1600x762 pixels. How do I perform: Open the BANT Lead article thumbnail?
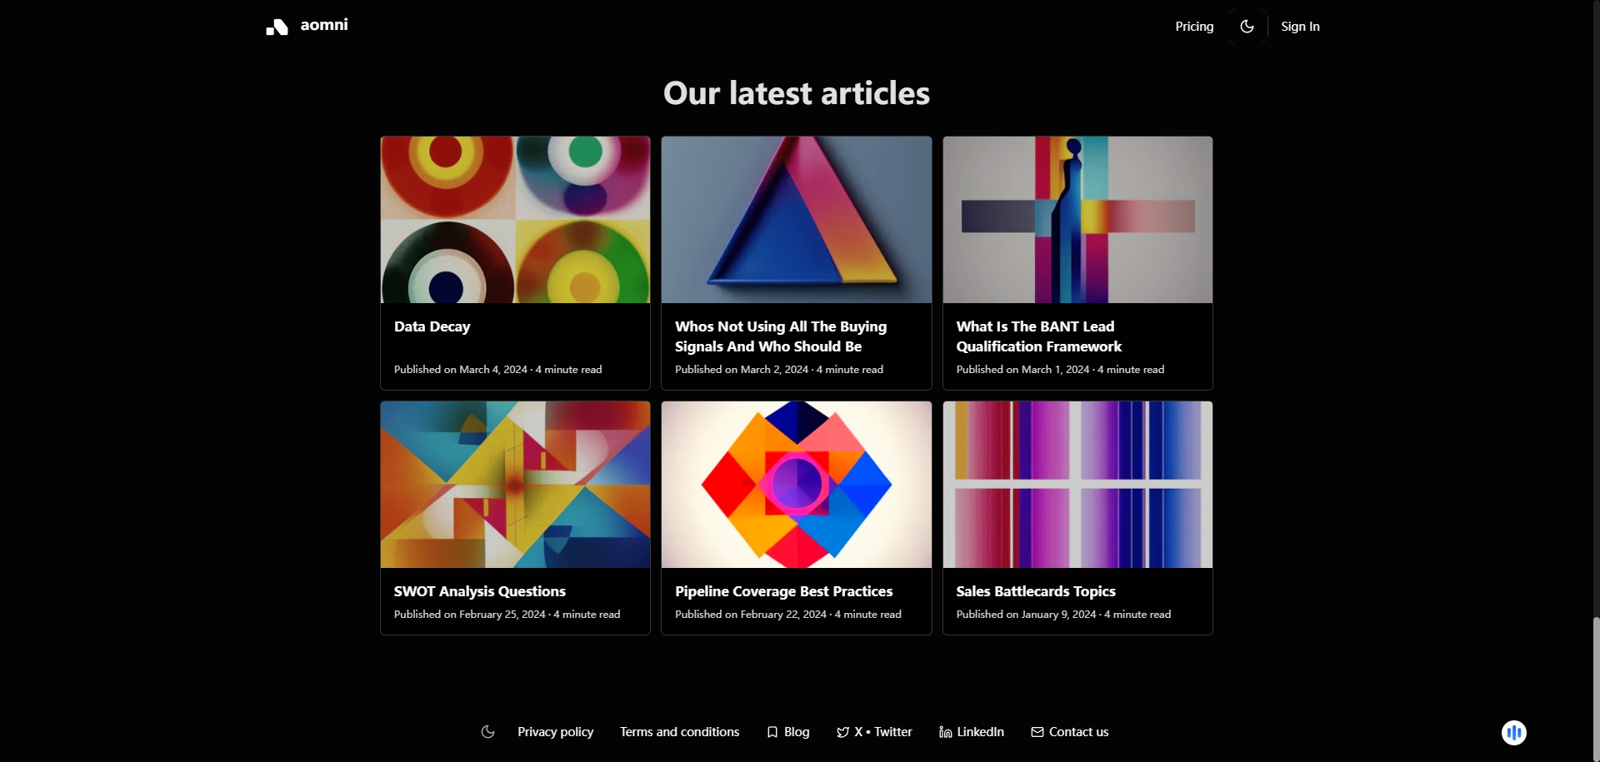[1077, 220]
